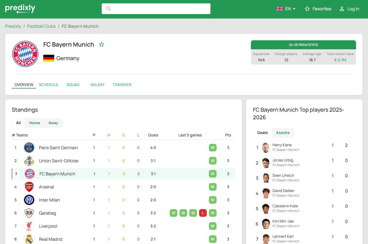The height and width of the screenshot is (244, 368).
Task: Click the red L badge in Qarabag row
Action: (203, 213)
